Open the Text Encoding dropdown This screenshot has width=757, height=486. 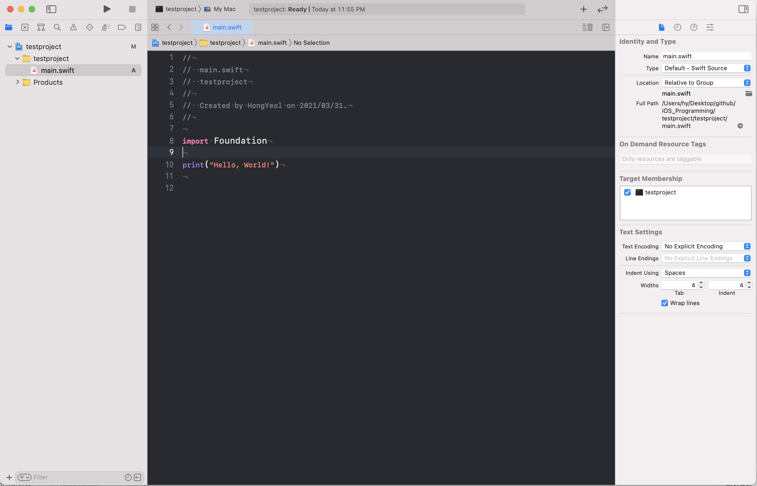point(706,246)
